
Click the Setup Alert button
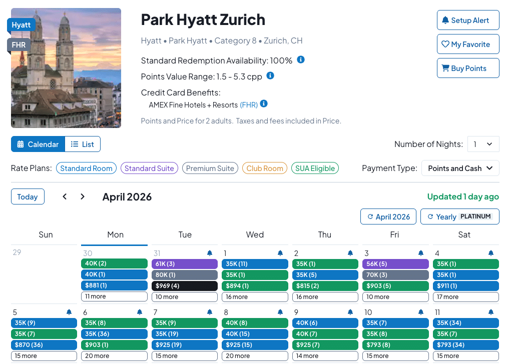[468, 20]
